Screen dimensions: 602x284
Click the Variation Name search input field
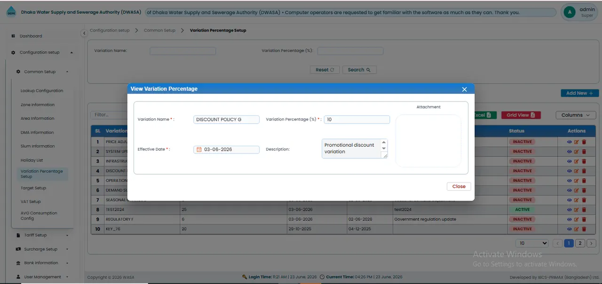point(183,51)
